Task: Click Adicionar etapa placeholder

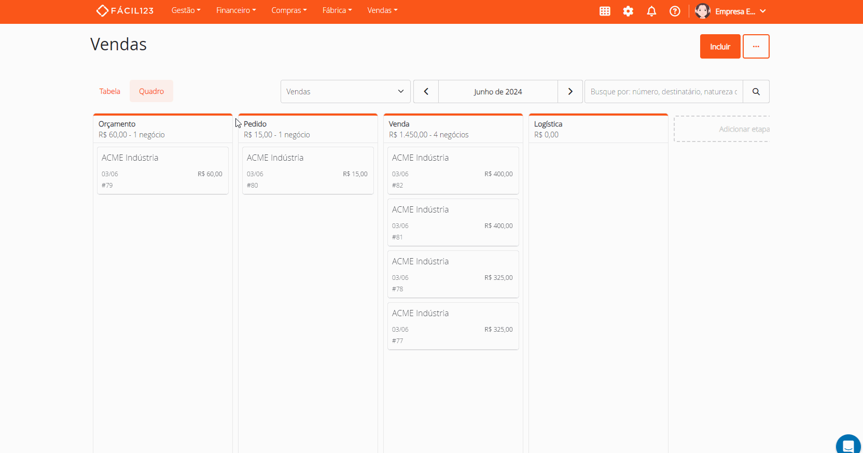Action: [x=722, y=129]
